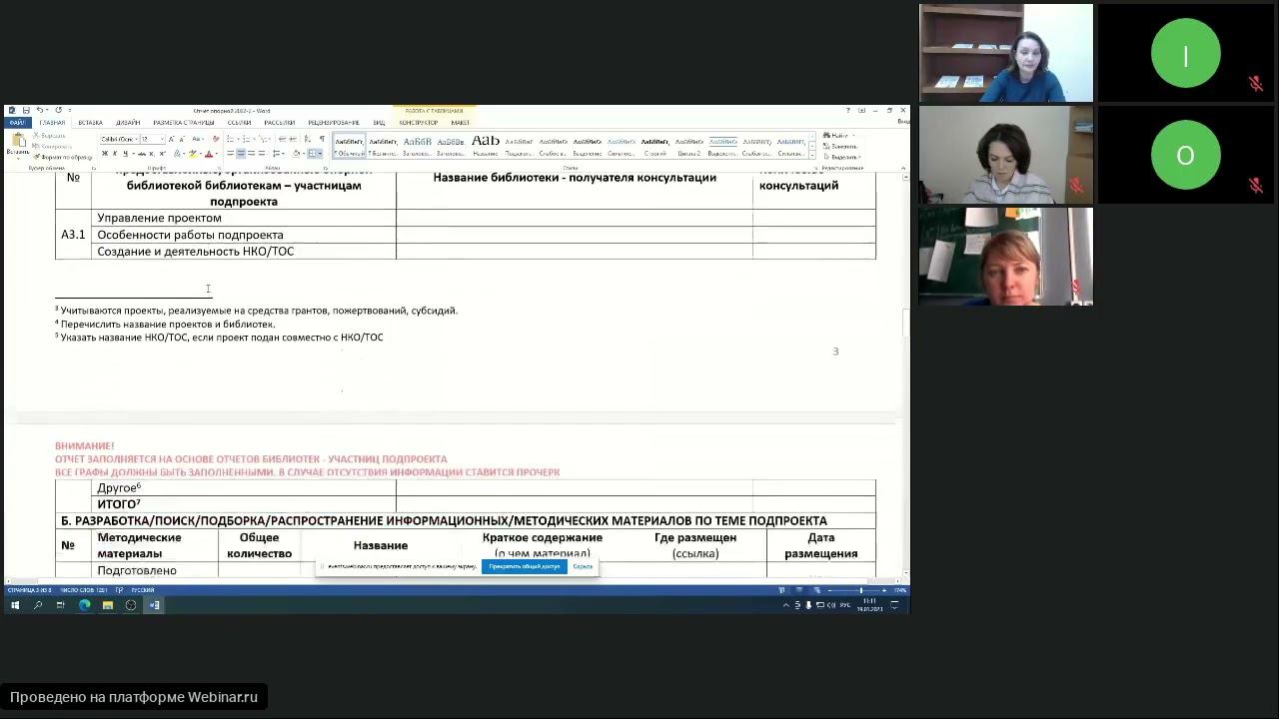Align text left
This screenshot has width=1279, height=719.
coord(230,154)
